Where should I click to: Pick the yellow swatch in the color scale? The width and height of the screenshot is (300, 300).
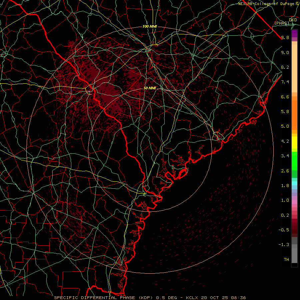pyautogui.click(x=294, y=143)
